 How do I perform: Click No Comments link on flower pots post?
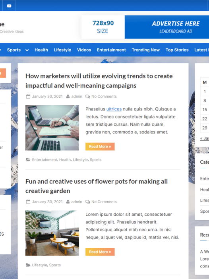[x=104, y=202]
